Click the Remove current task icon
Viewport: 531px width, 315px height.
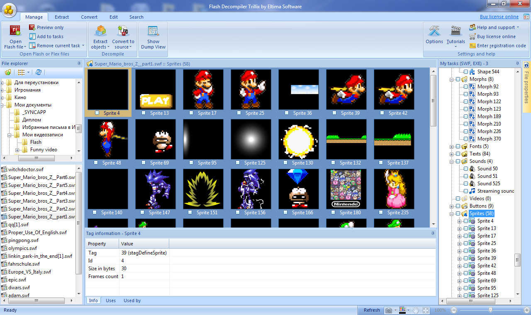pos(32,46)
